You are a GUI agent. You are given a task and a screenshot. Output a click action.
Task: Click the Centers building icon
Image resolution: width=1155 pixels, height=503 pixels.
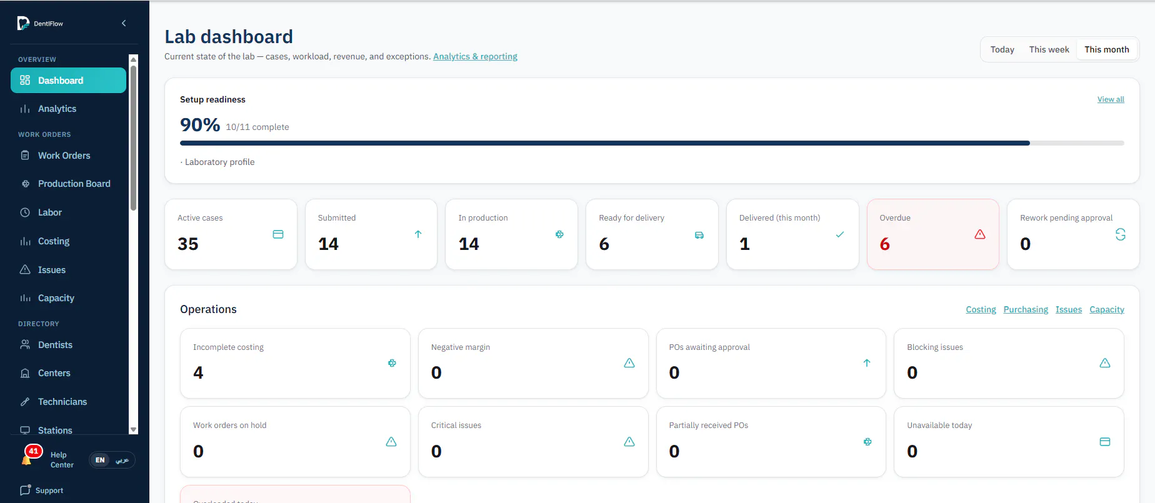pos(25,373)
